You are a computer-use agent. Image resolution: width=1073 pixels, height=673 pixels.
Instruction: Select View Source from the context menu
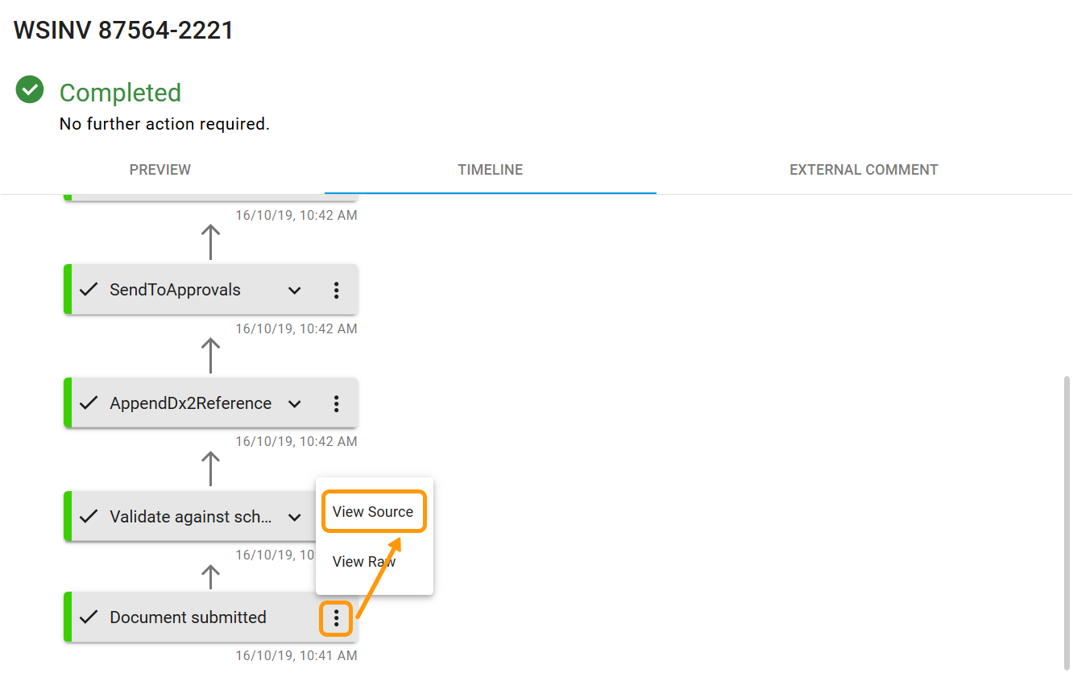(374, 510)
